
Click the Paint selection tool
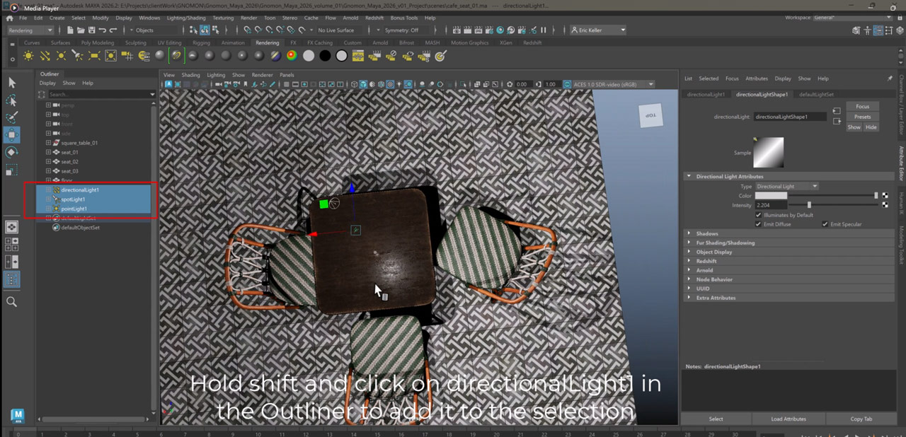click(12, 117)
